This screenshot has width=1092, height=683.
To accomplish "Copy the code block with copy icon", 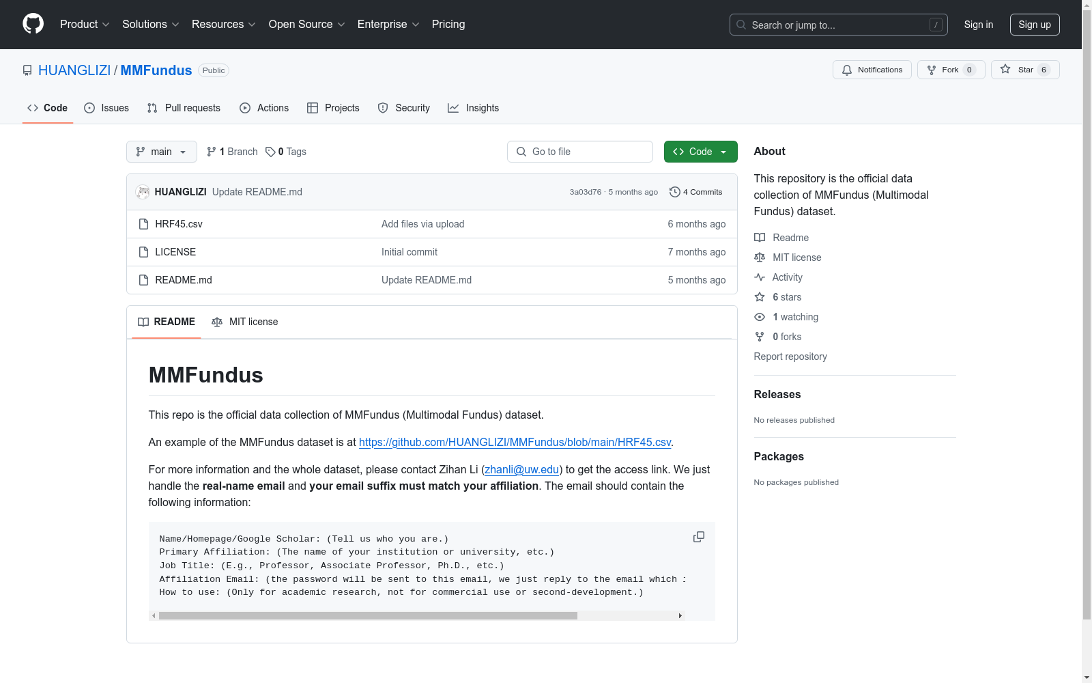I will [699, 537].
